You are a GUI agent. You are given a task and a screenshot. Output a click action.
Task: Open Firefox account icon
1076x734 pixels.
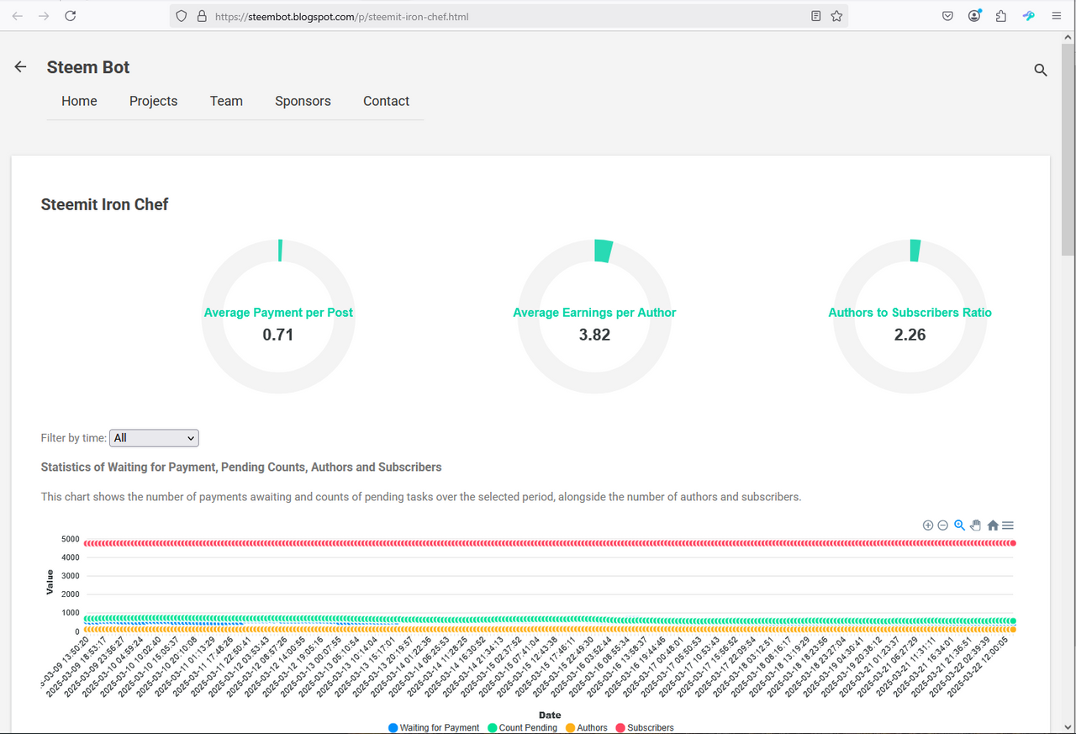click(x=974, y=16)
